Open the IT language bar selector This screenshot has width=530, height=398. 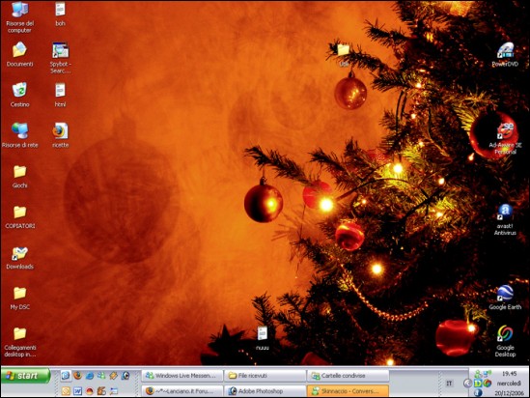[x=449, y=384]
